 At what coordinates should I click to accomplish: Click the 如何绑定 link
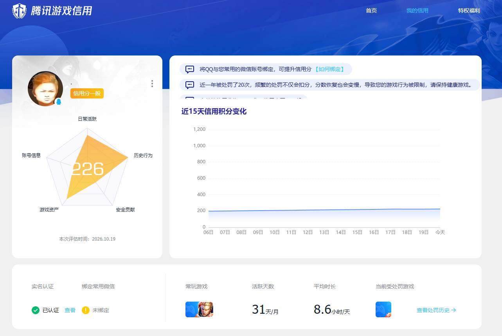click(329, 69)
